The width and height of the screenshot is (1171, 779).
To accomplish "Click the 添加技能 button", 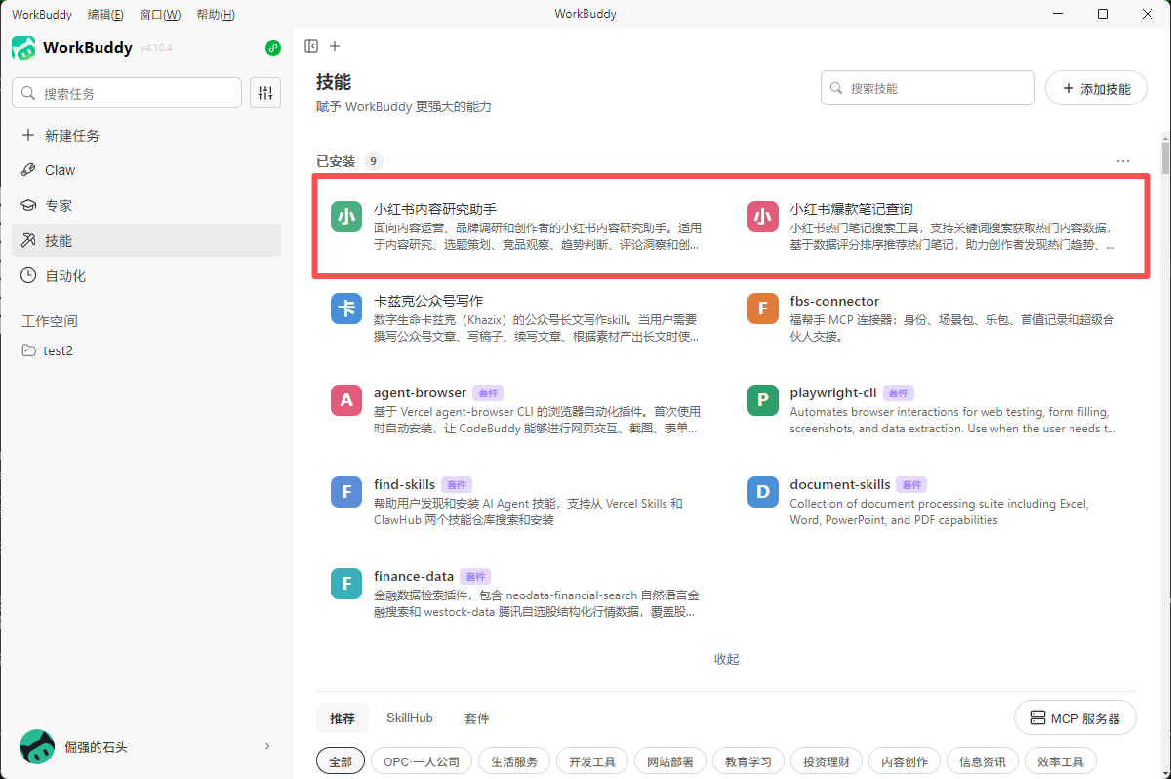I will click(x=1096, y=88).
